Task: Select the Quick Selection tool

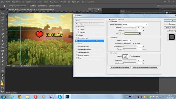Action: [x=2, y=23]
